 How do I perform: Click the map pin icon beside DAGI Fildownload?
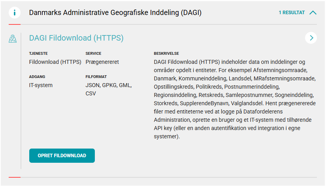click(x=13, y=39)
